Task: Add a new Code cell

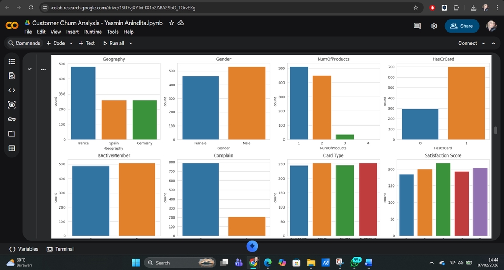Action: click(x=56, y=43)
